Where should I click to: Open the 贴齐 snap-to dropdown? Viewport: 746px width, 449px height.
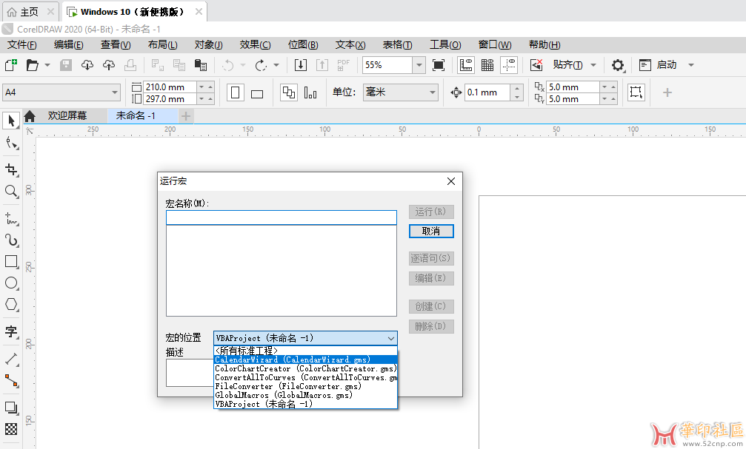click(x=593, y=65)
